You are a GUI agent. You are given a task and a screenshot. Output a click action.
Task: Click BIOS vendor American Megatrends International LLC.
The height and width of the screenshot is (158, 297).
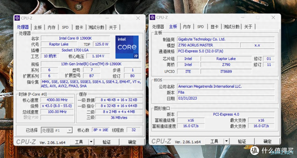(x=226, y=86)
